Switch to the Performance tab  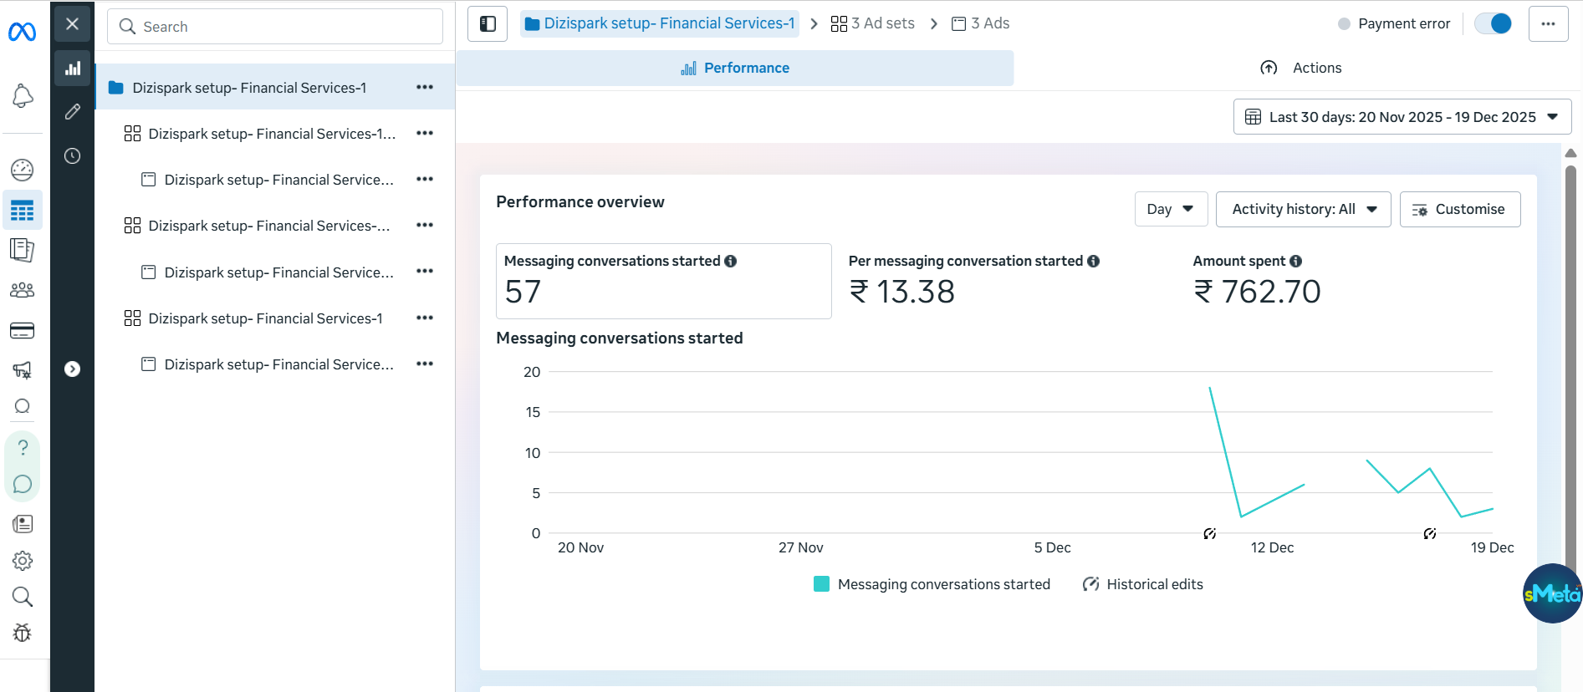(735, 68)
